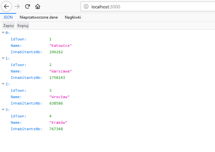Select the value 767348

coord(56,129)
